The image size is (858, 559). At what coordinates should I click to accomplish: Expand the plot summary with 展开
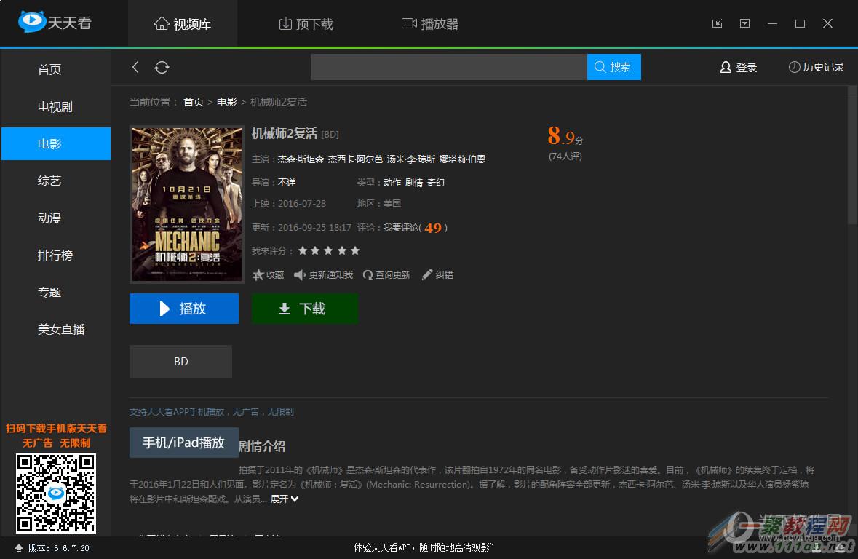tap(285, 499)
